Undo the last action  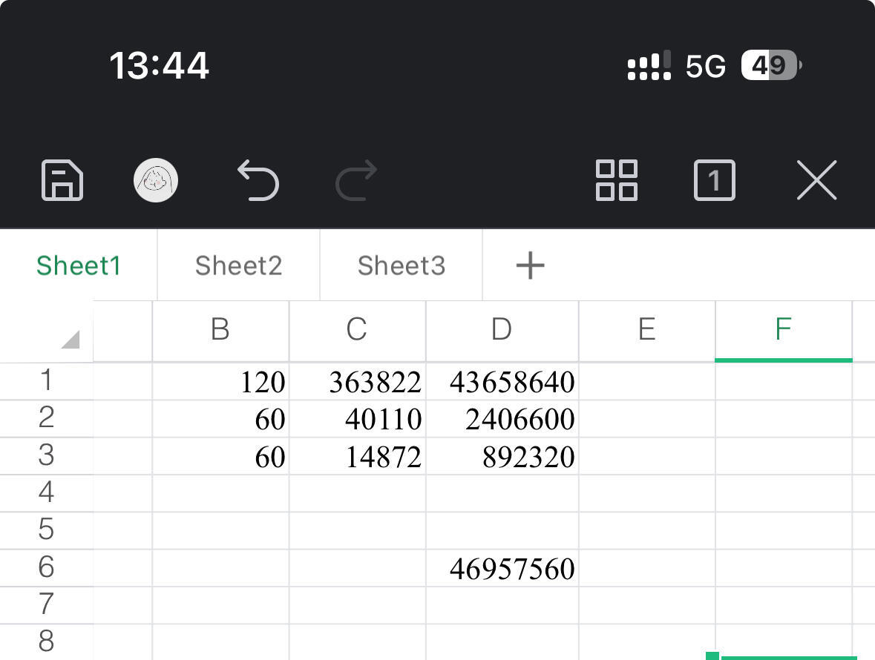click(258, 180)
